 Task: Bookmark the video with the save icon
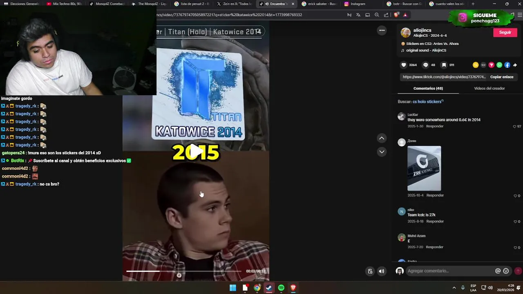coord(444,65)
